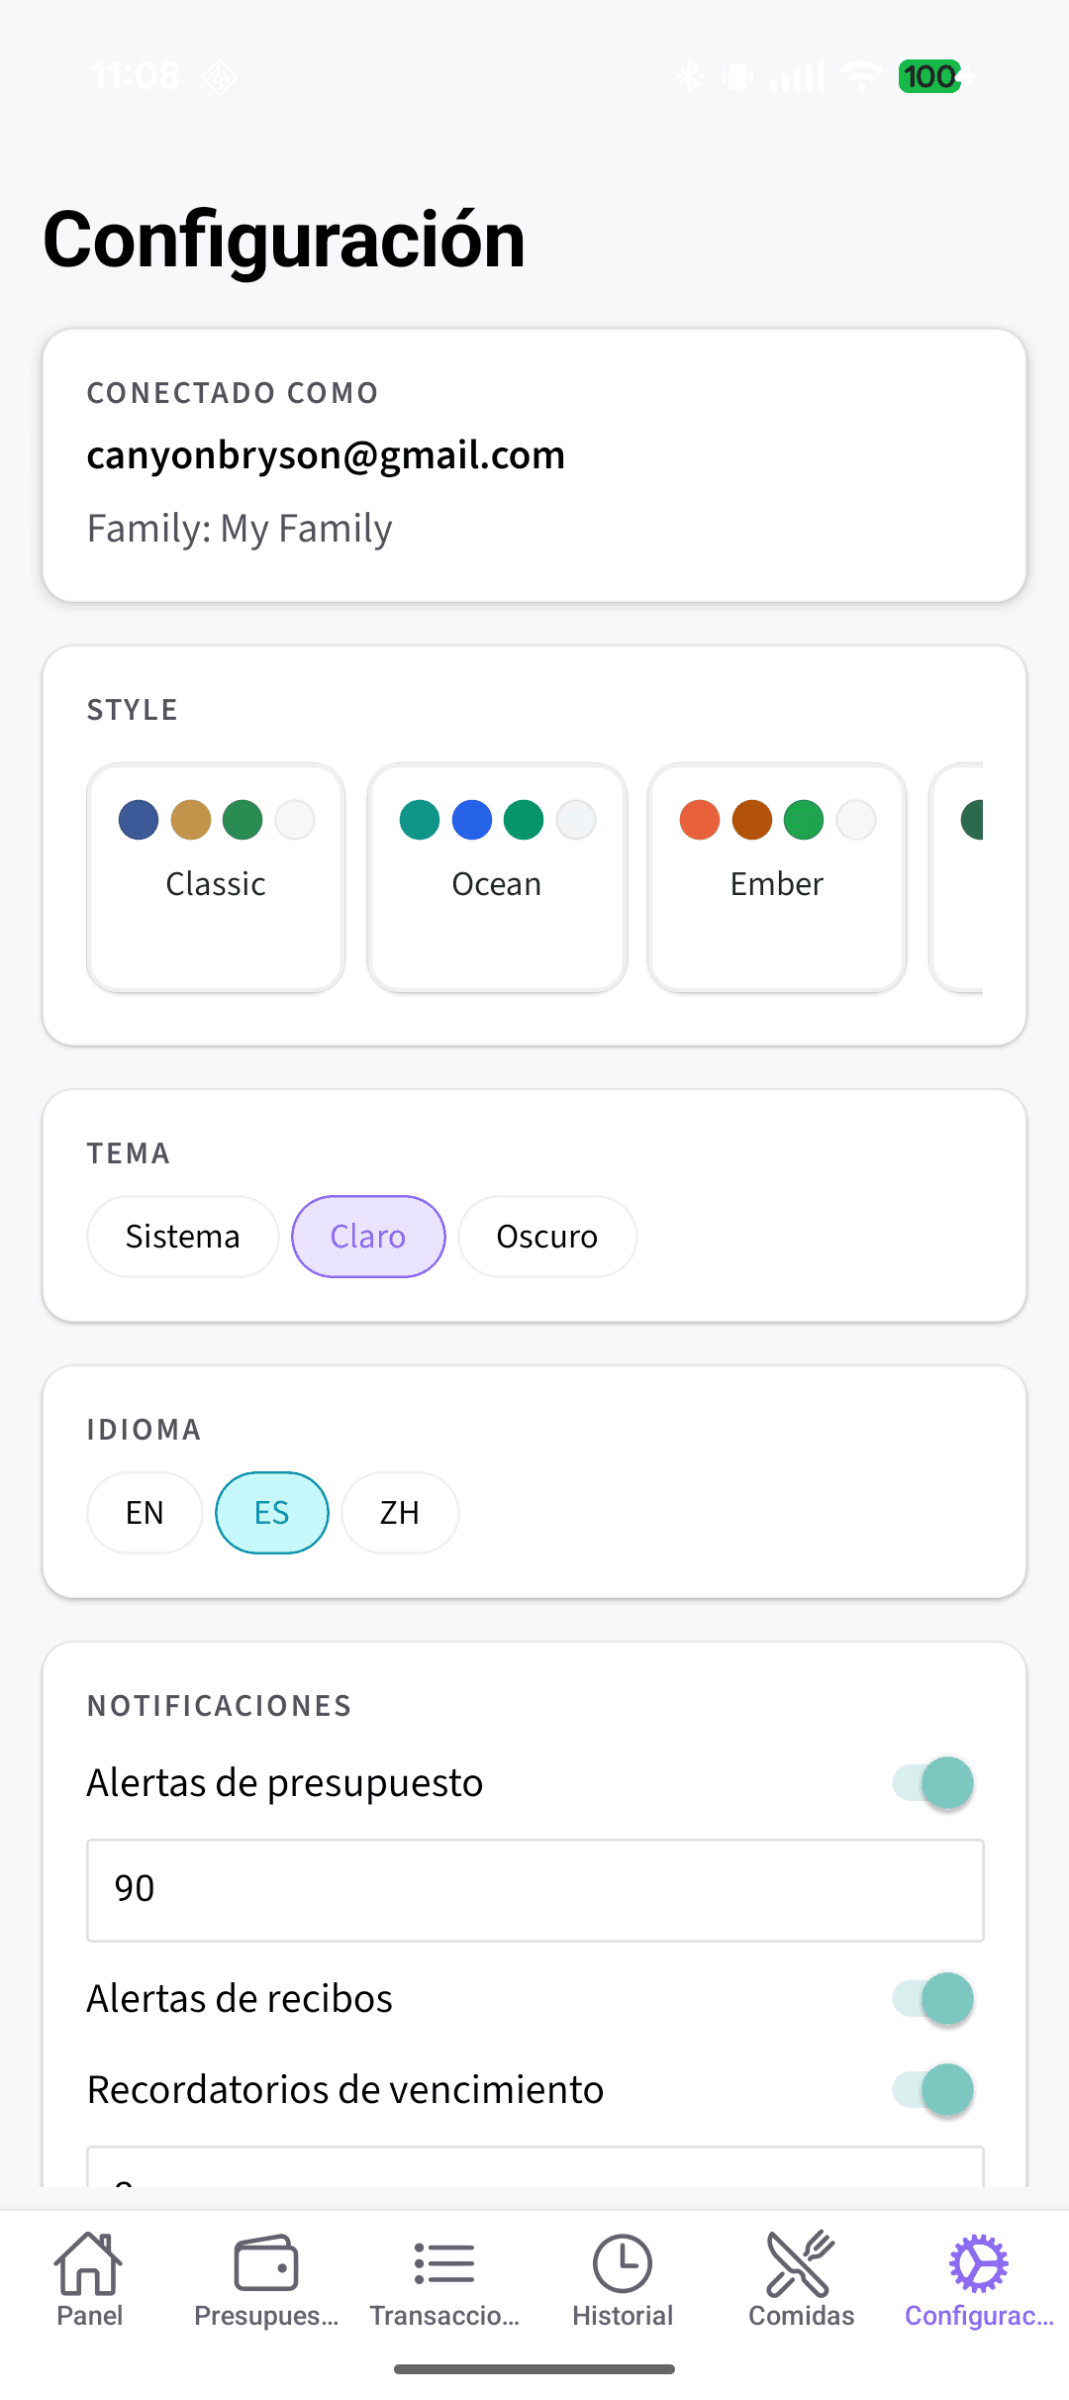Disable Alertas de presupuesto

pos(935,1782)
